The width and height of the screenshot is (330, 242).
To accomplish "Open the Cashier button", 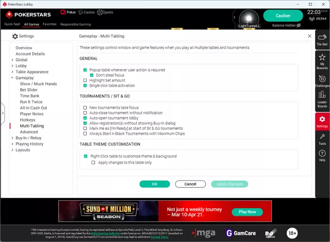I will pyautogui.click(x=283, y=16).
